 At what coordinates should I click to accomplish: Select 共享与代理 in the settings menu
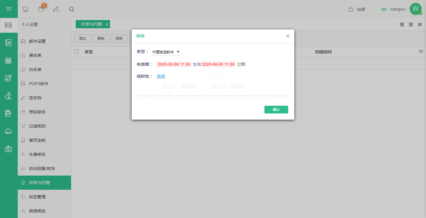44,183
